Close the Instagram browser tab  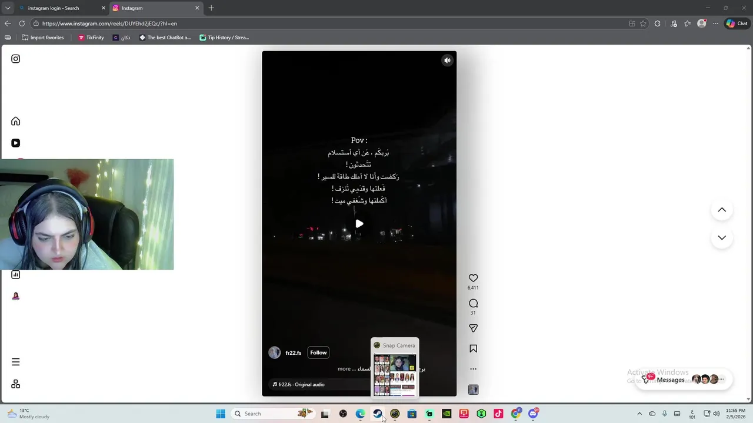click(197, 8)
